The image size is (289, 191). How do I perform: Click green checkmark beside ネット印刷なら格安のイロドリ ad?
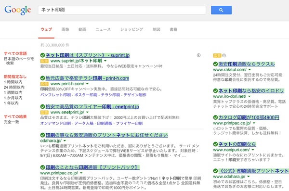point(215,90)
